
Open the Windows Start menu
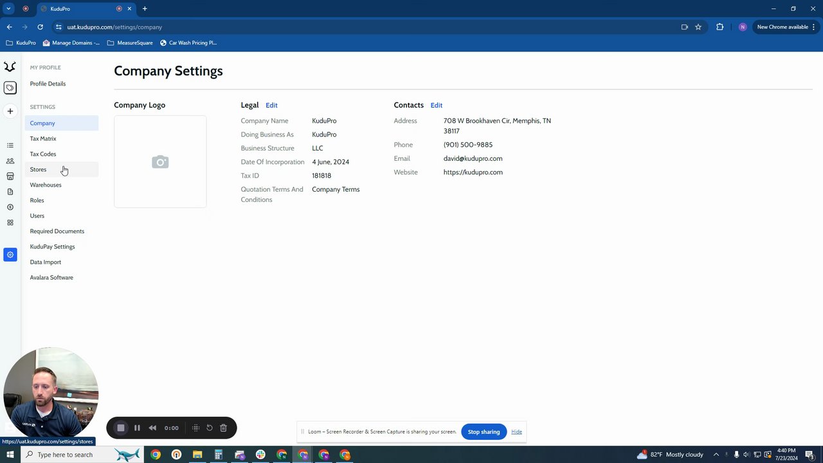[x=10, y=455]
